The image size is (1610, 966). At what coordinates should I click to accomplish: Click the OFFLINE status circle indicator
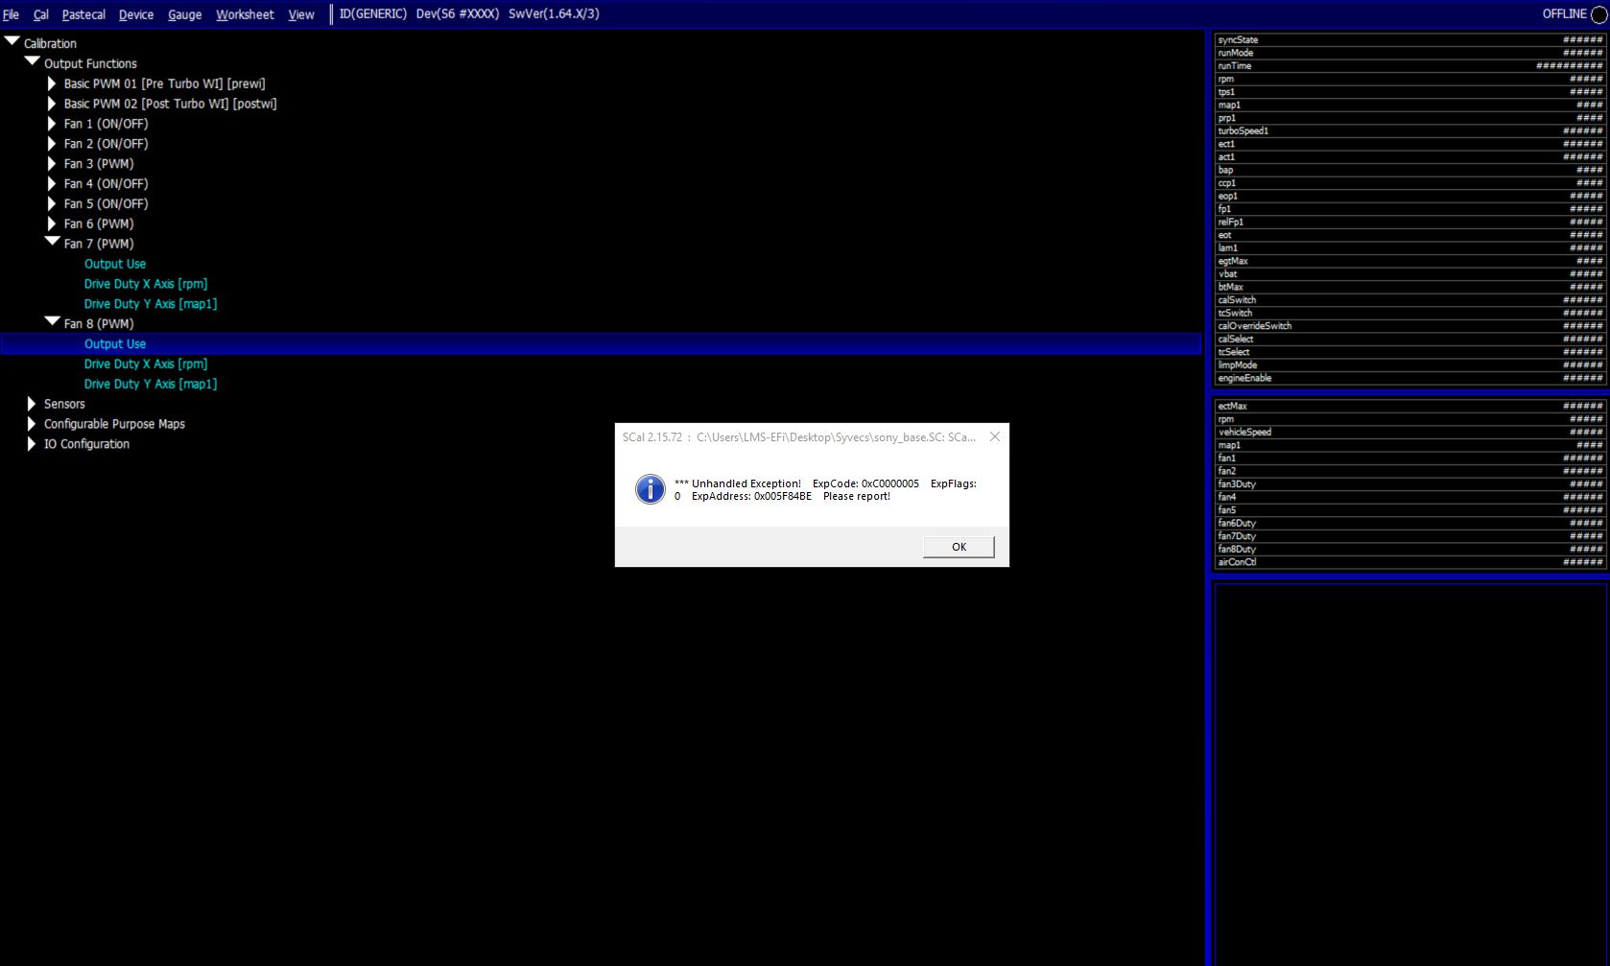click(x=1598, y=14)
